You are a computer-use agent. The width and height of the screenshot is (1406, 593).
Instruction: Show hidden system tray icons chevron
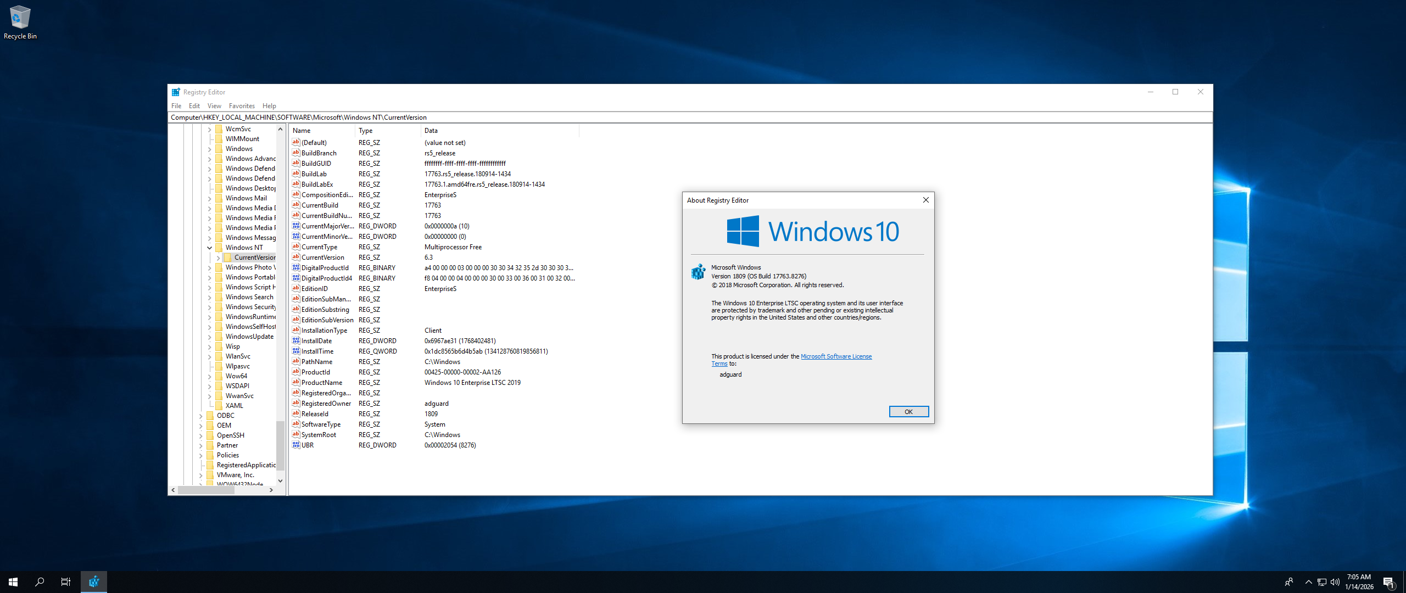pos(1308,582)
